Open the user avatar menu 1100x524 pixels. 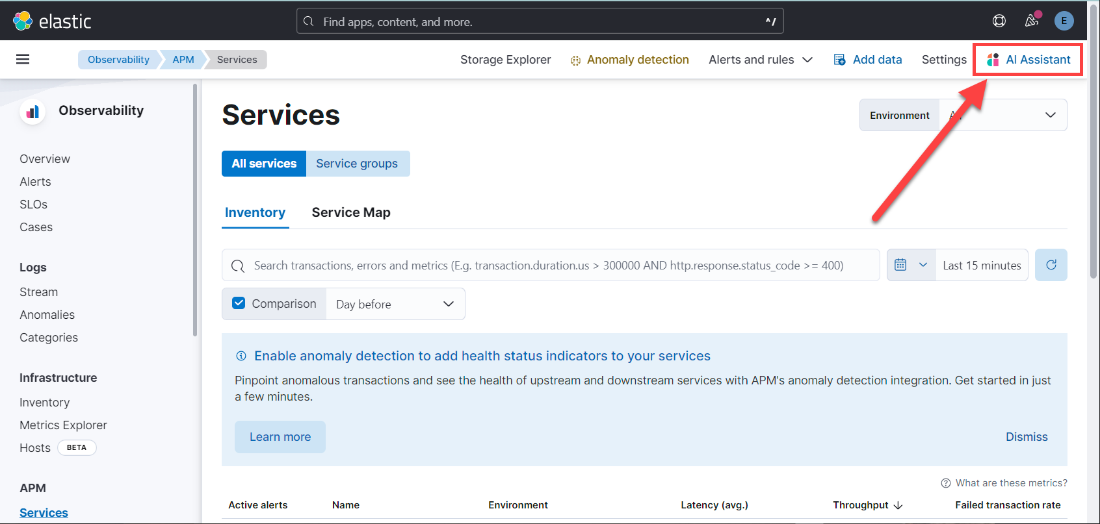[x=1064, y=21]
